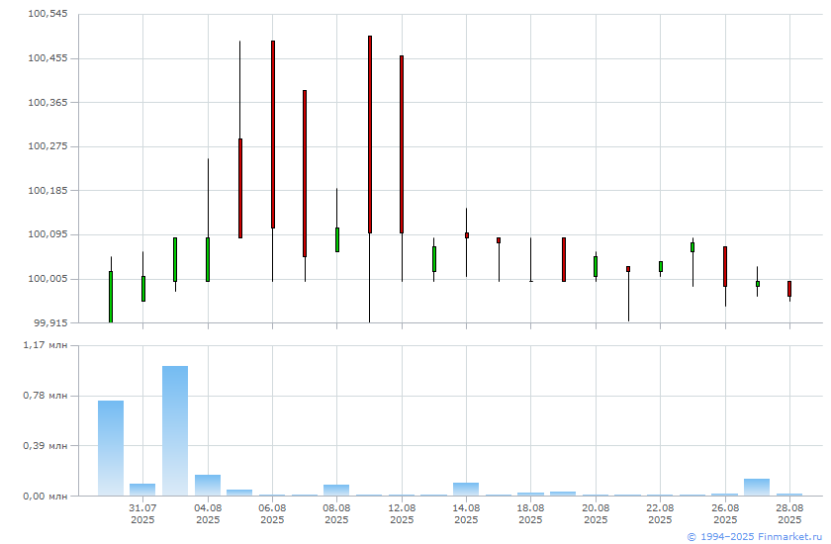The width and height of the screenshot is (831, 544).
Task: Click the 31.07 2025 date label
Action: [142, 513]
